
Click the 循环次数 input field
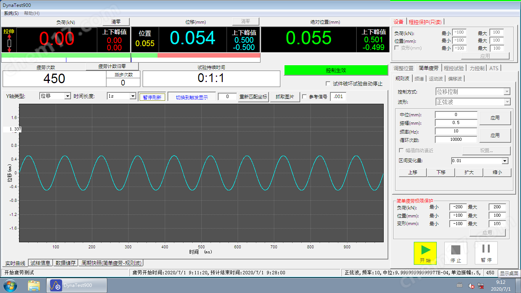[456, 140]
